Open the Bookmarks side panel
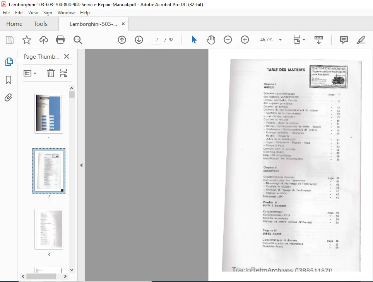 [9, 80]
